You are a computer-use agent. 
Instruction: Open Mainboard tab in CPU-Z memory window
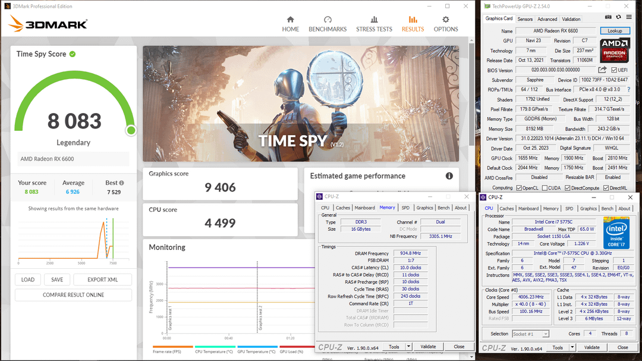pos(364,208)
